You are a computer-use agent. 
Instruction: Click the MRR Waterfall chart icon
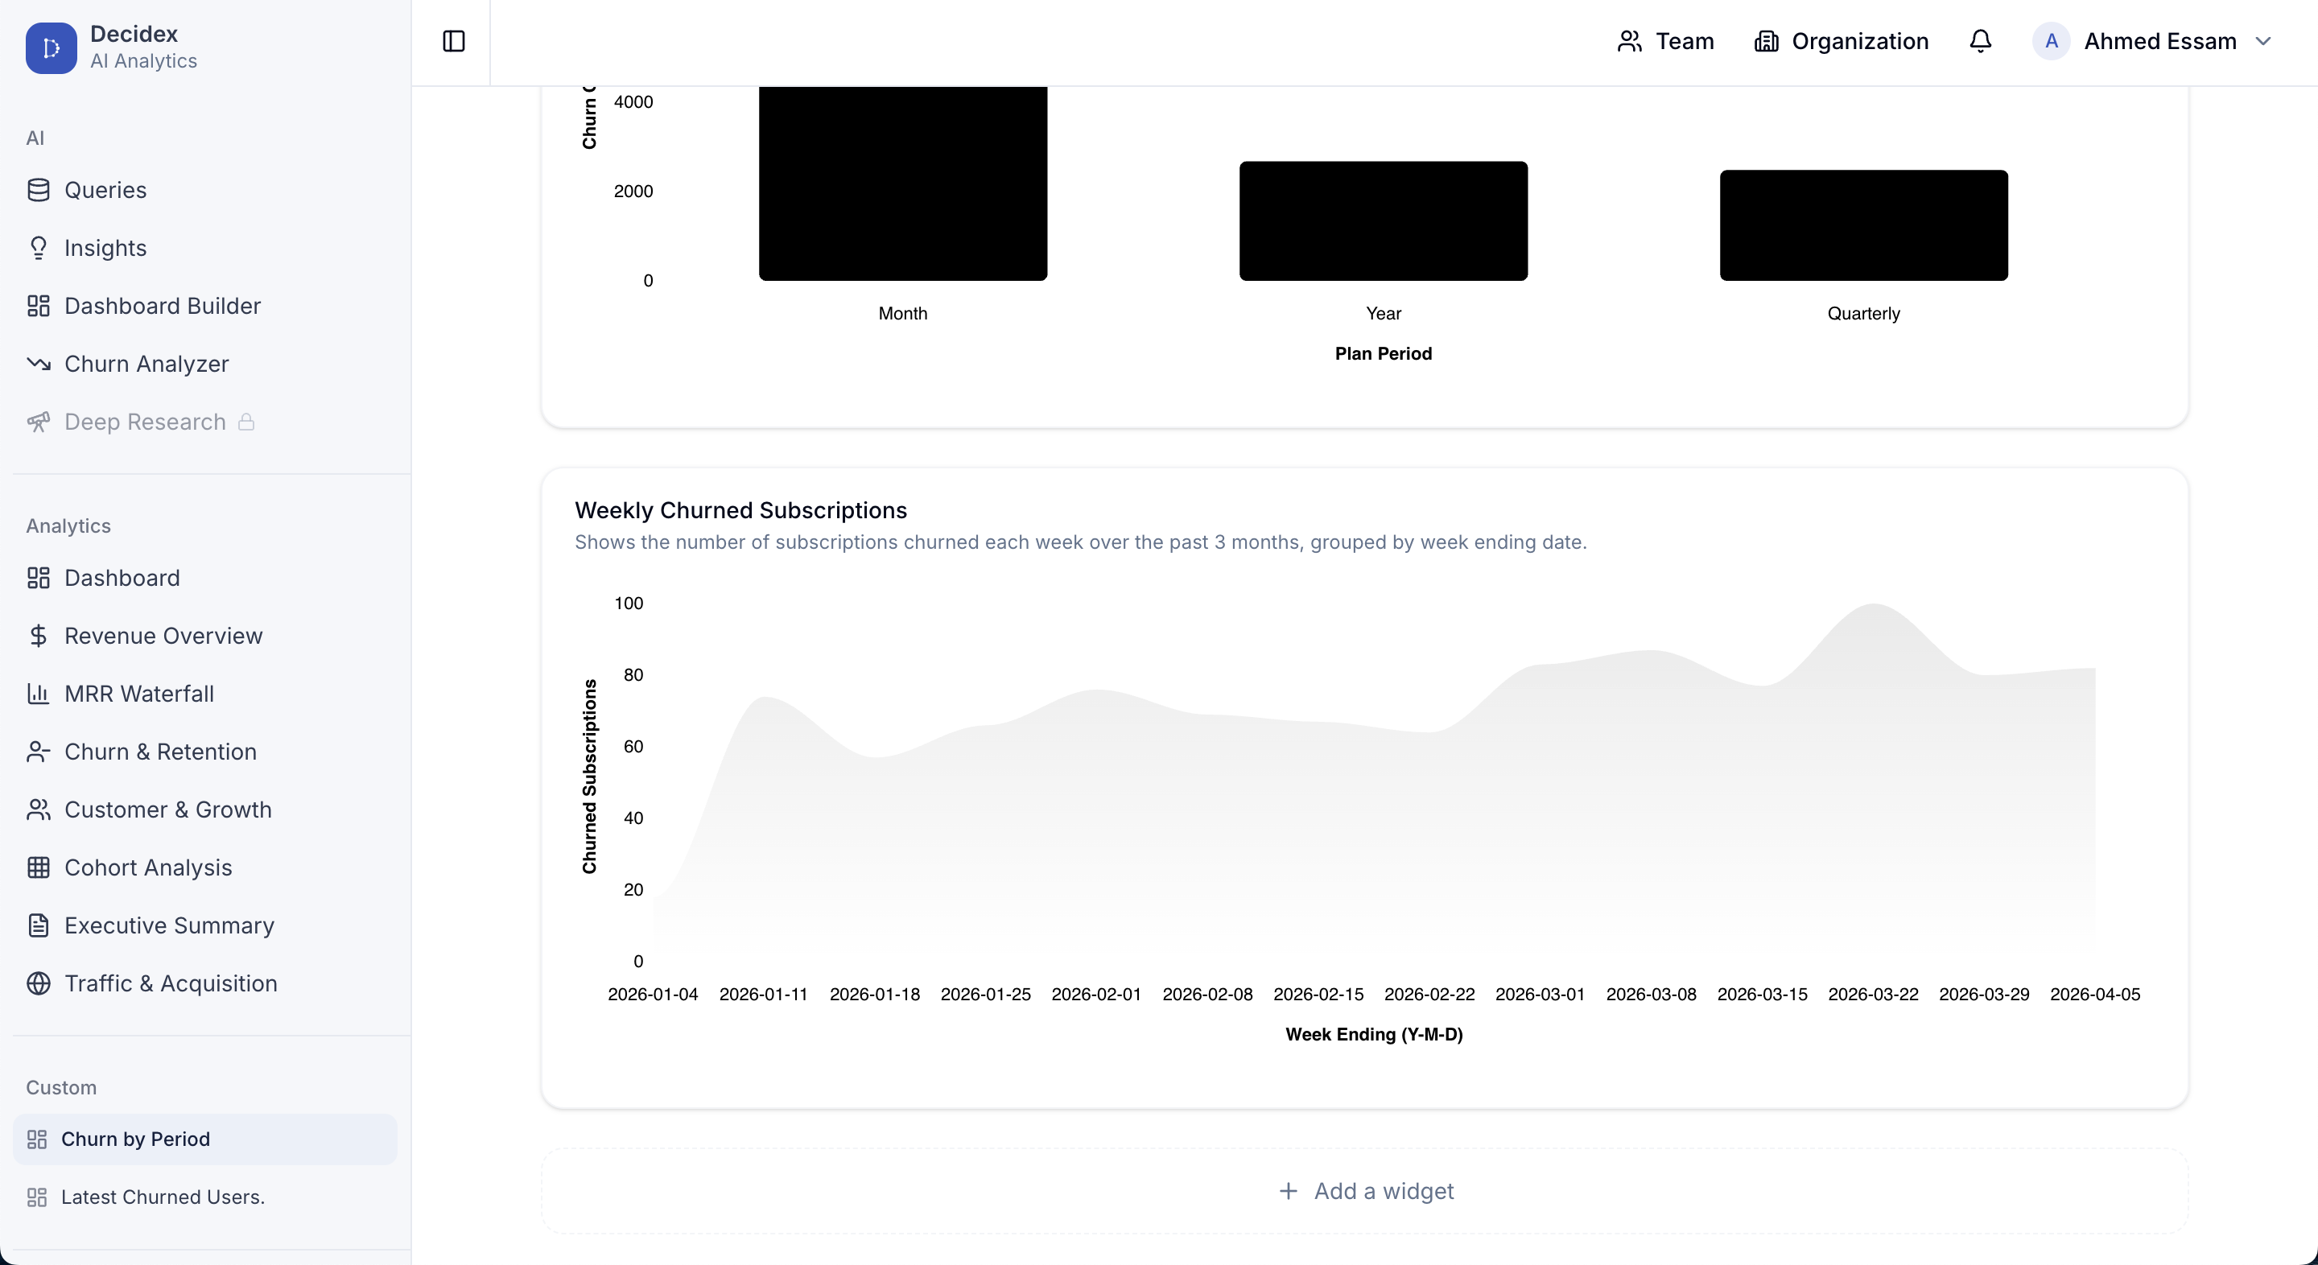39,694
